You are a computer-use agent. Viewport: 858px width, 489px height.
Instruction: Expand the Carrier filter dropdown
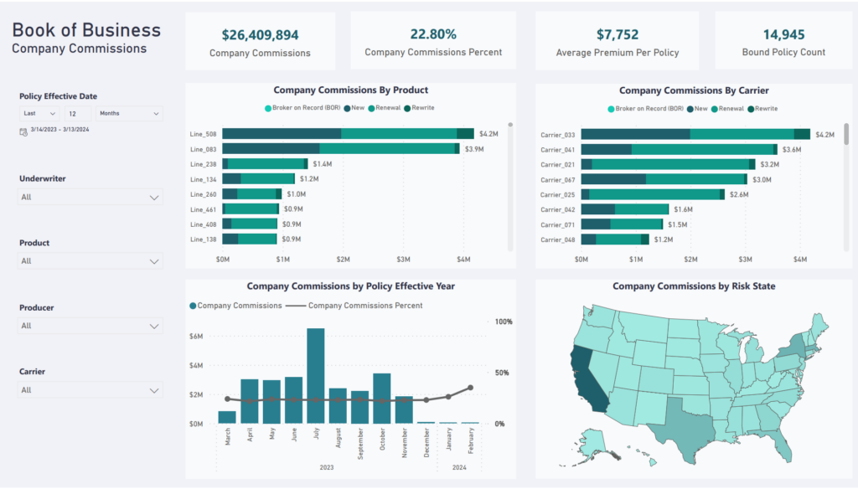tap(90, 390)
